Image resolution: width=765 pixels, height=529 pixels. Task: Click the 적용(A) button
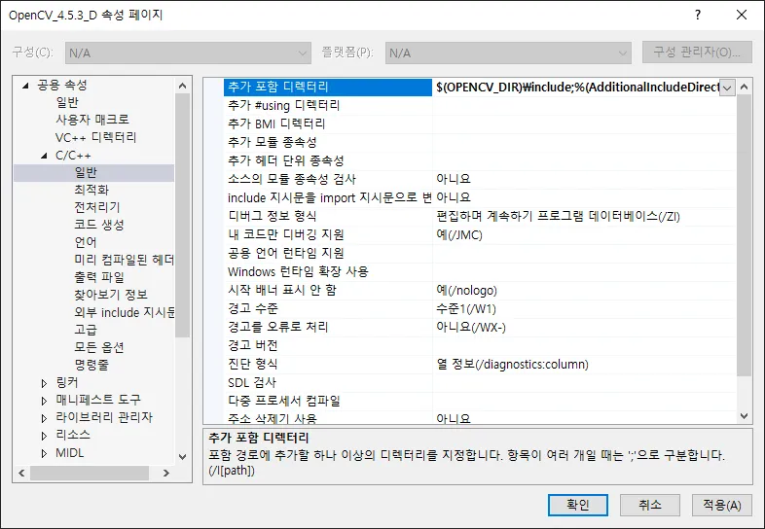[x=721, y=505]
